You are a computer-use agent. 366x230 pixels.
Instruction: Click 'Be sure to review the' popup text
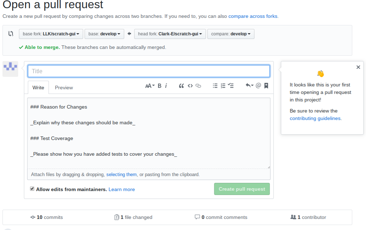[314, 111]
